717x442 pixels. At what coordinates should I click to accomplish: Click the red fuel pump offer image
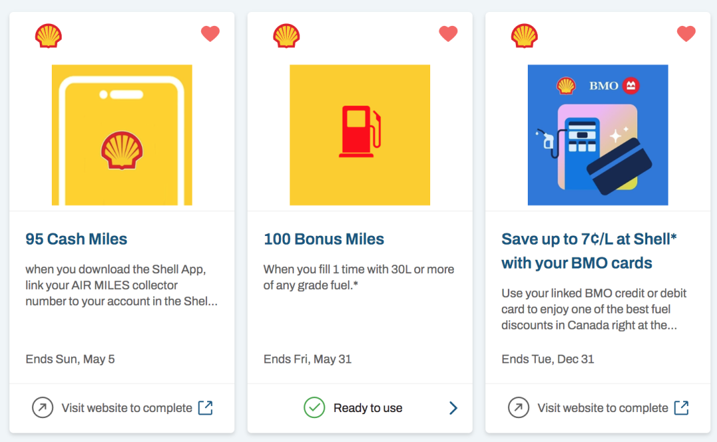coord(360,135)
